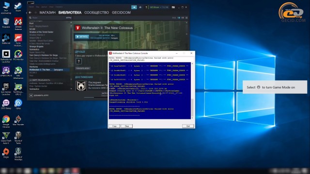Open the latest achievement thumbnail
Viewport: 310px width, 174px height.
coord(81,86)
